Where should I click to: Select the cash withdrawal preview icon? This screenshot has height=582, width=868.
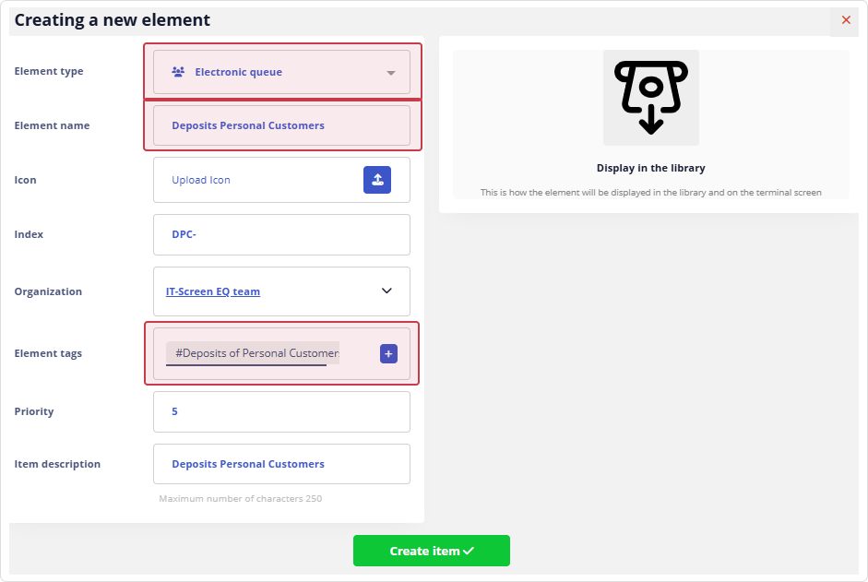[650, 98]
